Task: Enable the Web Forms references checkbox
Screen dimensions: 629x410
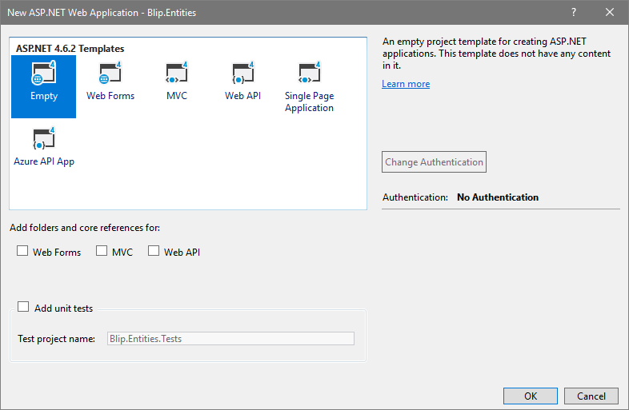Action: [22, 251]
